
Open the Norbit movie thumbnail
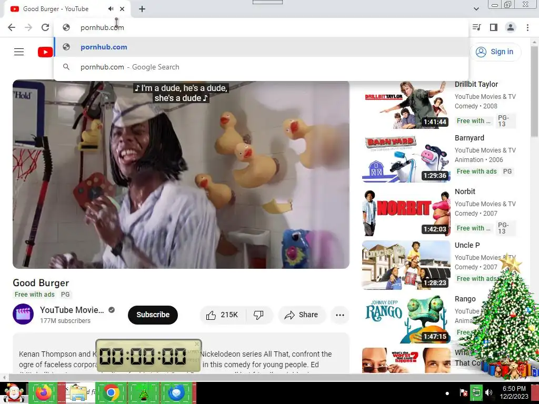pyautogui.click(x=406, y=212)
